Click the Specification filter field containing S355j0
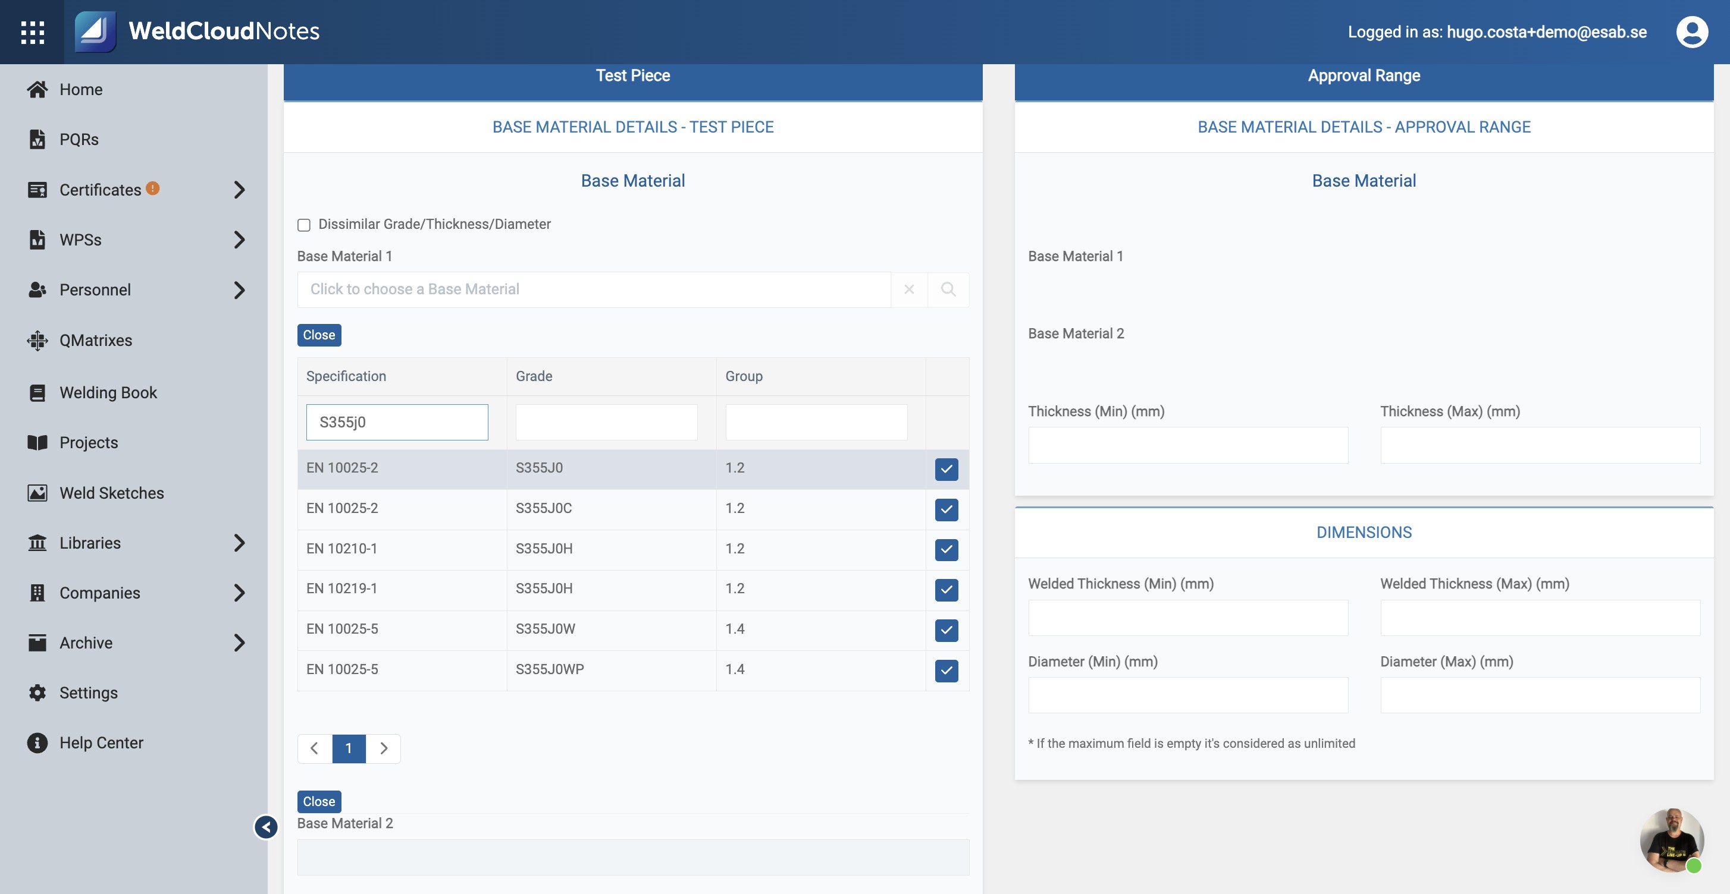 point(397,422)
